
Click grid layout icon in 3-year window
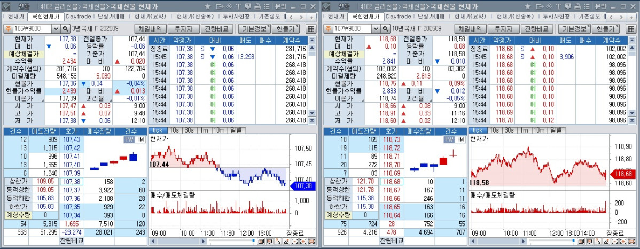311,29
